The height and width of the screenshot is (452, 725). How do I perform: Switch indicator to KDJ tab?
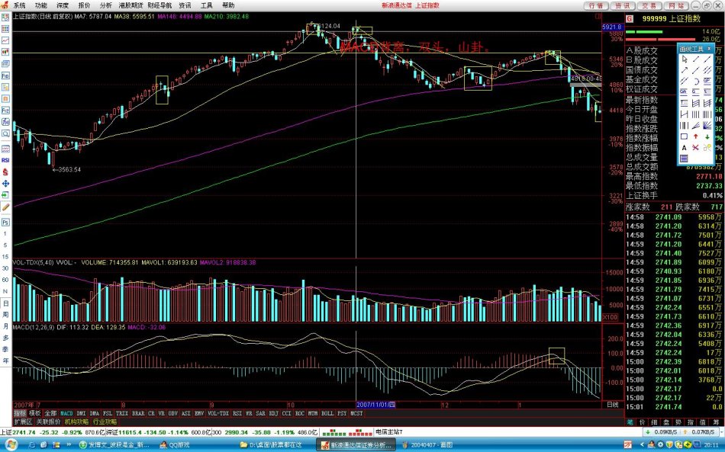pyautogui.click(x=273, y=413)
